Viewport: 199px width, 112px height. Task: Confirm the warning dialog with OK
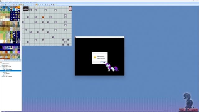(103, 62)
